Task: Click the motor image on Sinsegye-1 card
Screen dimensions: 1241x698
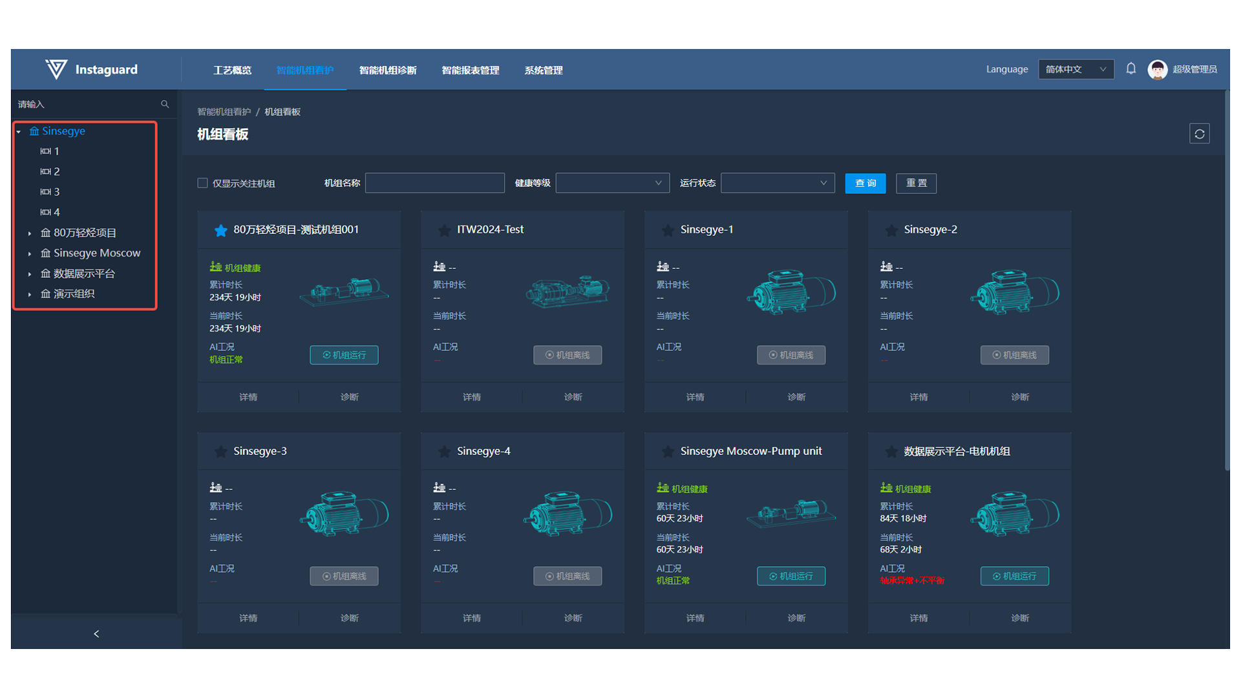Action: point(791,292)
